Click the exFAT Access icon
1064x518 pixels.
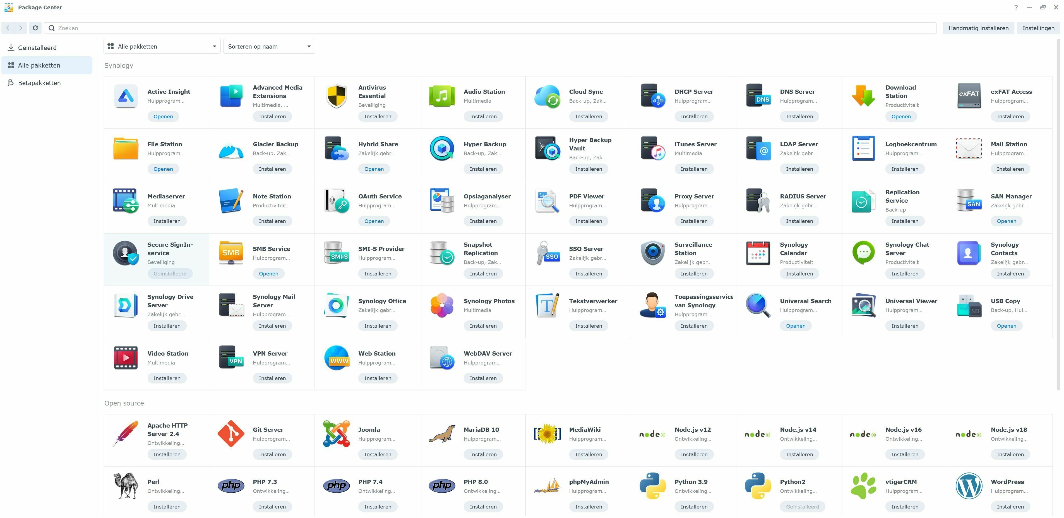[x=969, y=96]
